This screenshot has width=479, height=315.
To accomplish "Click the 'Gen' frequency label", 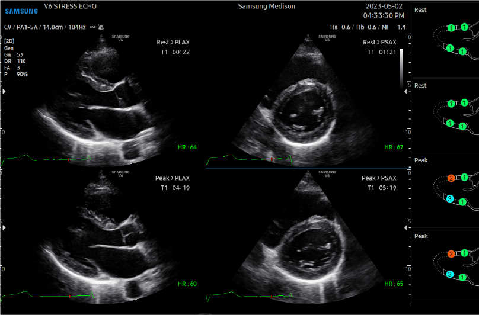I will point(9,48).
